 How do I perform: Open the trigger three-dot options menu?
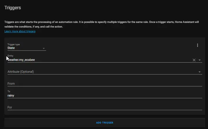click(198, 45)
